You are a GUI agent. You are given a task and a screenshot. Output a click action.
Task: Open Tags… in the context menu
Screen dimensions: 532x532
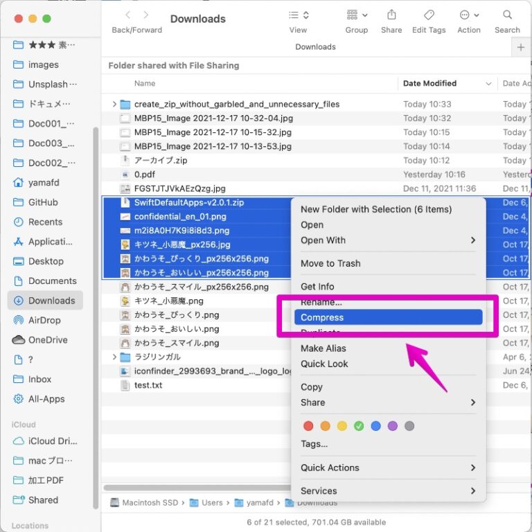[388, 444]
